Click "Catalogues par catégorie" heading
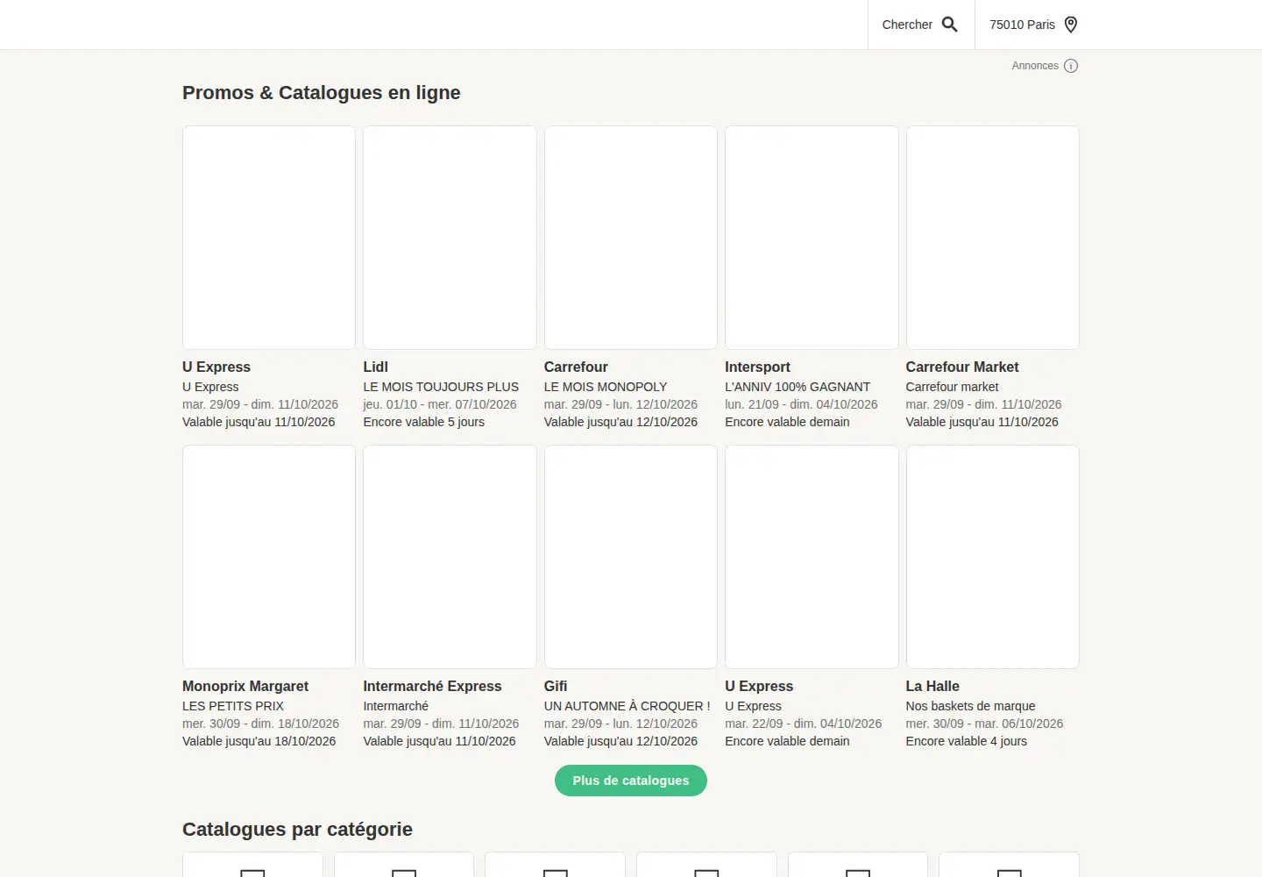Image resolution: width=1262 pixels, height=877 pixels. tap(297, 830)
